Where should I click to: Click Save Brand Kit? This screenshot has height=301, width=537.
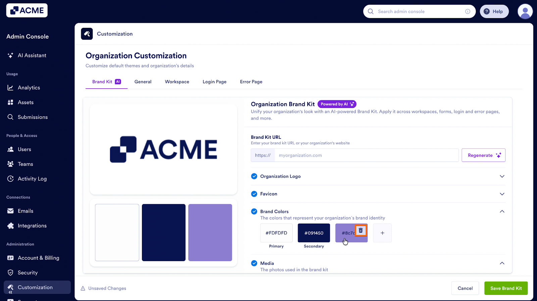[x=506, y=288]
